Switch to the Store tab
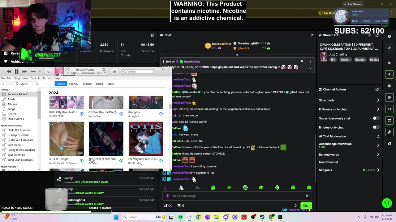The height and width of the screenshot is (222, 396). coord(110,84)
